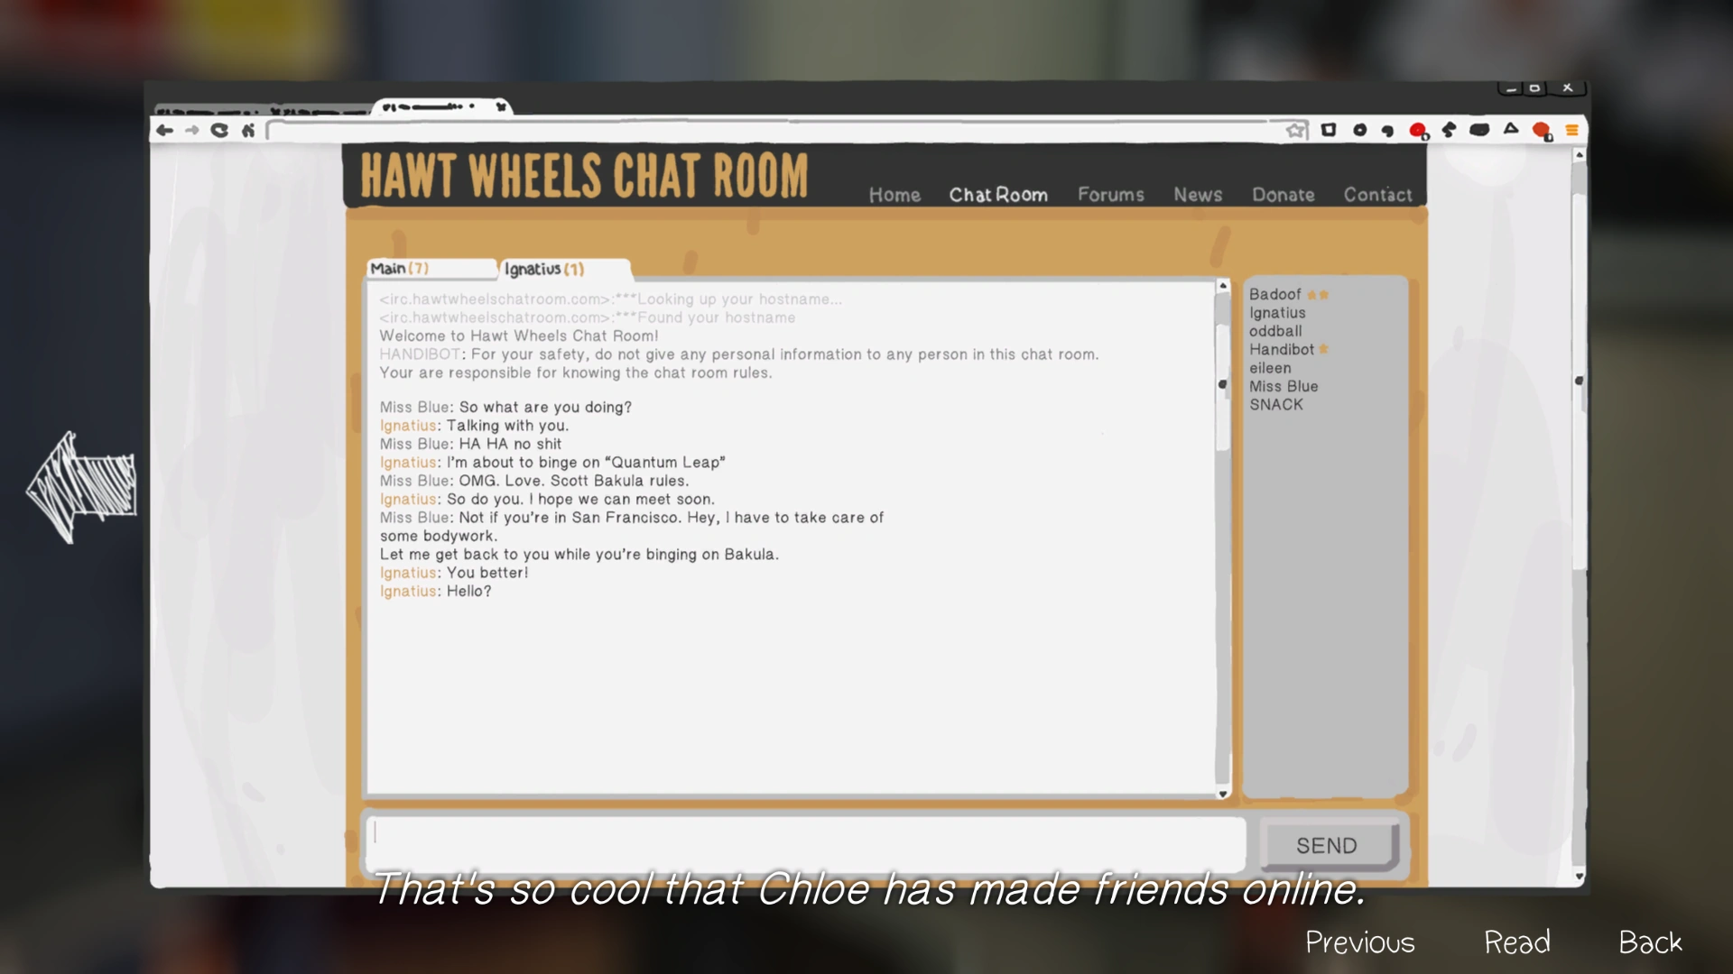
Task: Bookmark page with star icon
Action: click(1296, 131)
